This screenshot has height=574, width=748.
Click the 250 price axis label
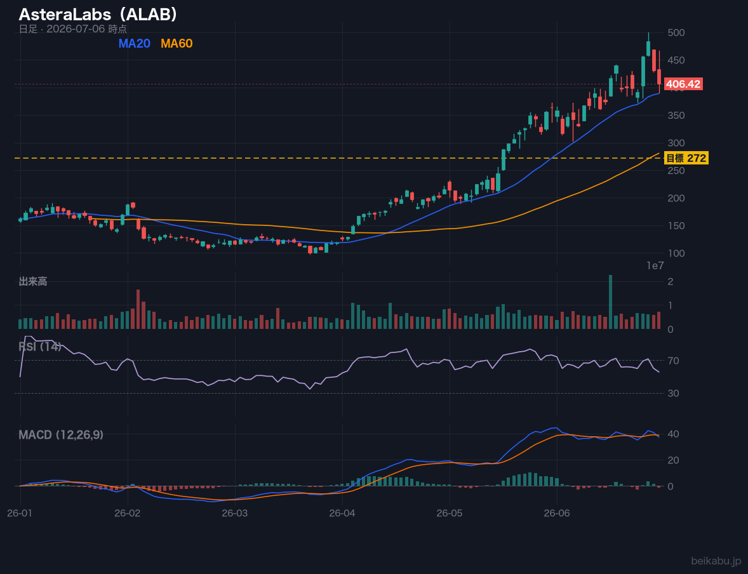(x=676, y=170)
